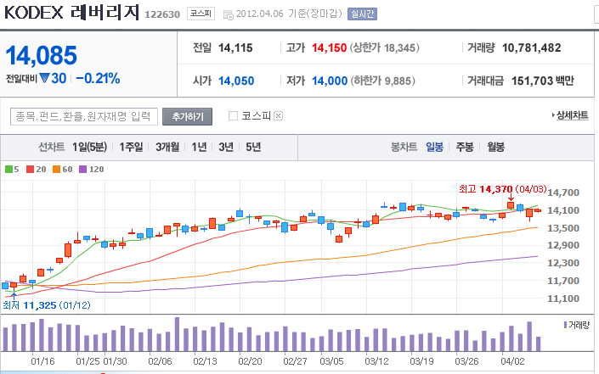The width and height of the screenshot is (599, 374).
Task: Click the 전일 14,115 value
Action: [235, 48]
